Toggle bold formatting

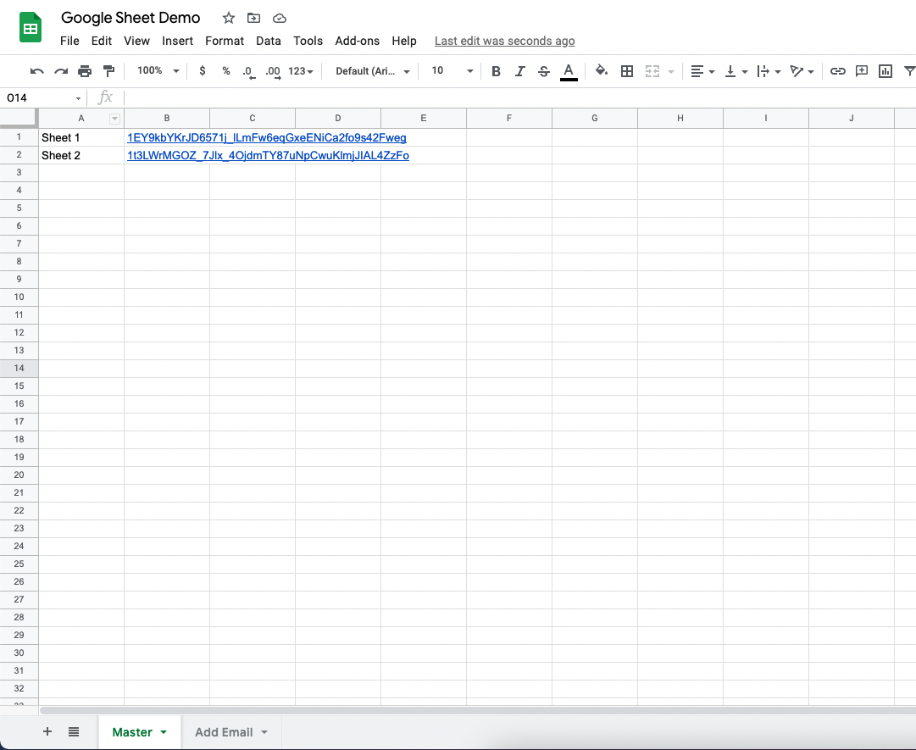pyautogui.click(x=496, y=71)
